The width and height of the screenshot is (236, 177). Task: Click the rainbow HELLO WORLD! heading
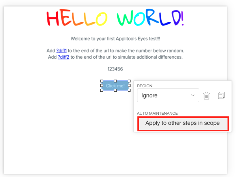(115, 18)
